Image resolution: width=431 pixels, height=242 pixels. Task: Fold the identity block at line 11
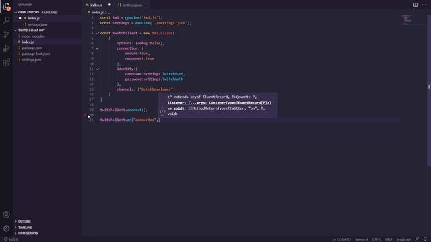[97, 69]
